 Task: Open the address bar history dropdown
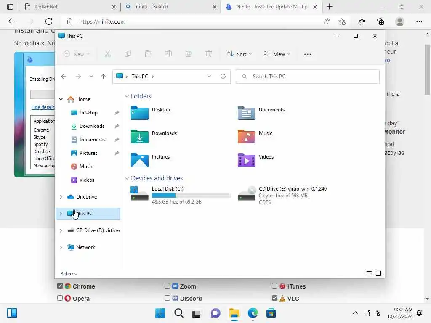209,77
